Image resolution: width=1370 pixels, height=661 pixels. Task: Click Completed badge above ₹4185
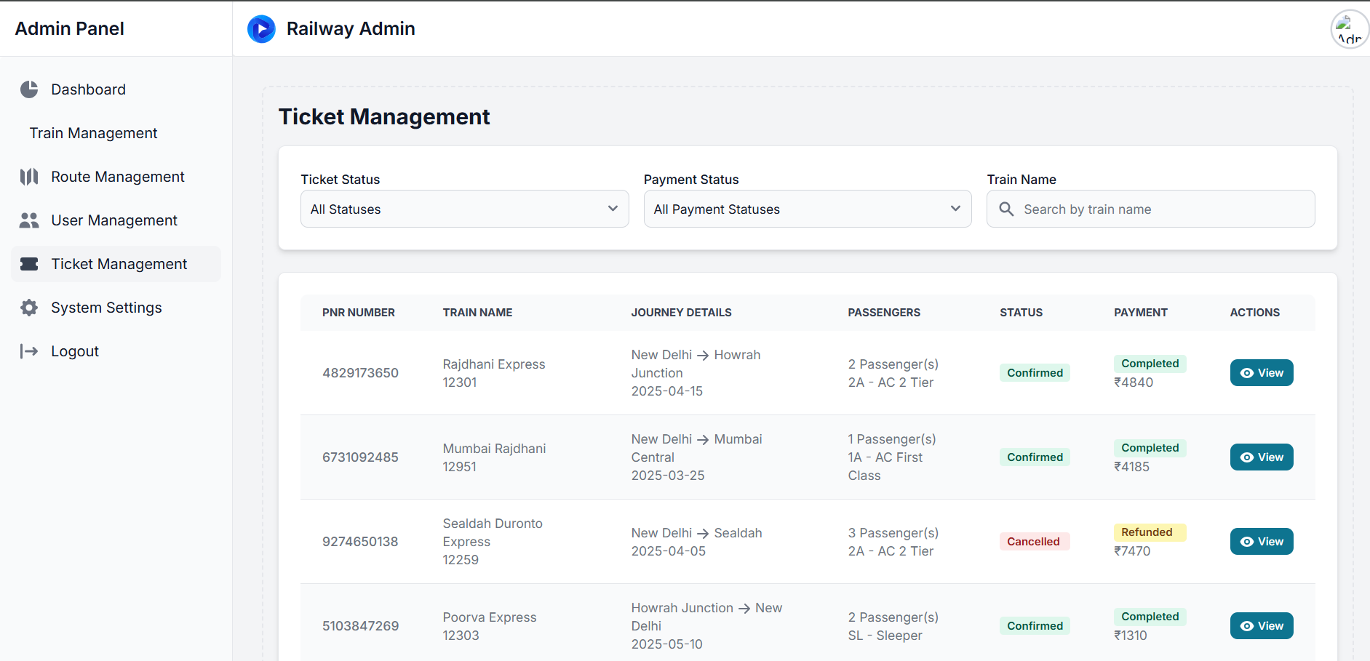click(1150, 448)
